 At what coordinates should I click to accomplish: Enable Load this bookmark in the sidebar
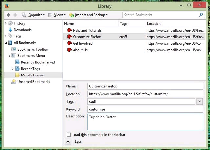click(69, 135)
